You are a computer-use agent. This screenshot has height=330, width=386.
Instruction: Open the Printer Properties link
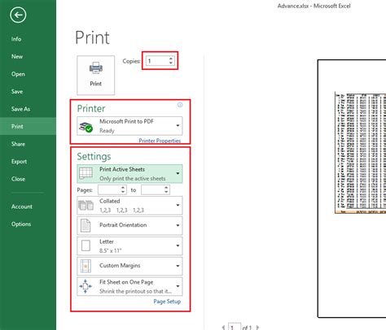coord(160,141)
